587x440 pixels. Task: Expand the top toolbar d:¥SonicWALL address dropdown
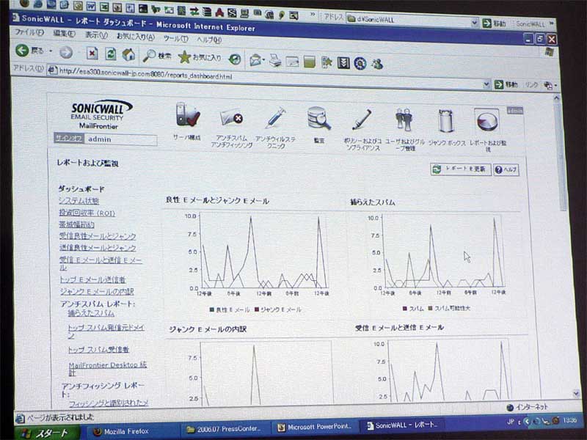(x=474, y=23)
